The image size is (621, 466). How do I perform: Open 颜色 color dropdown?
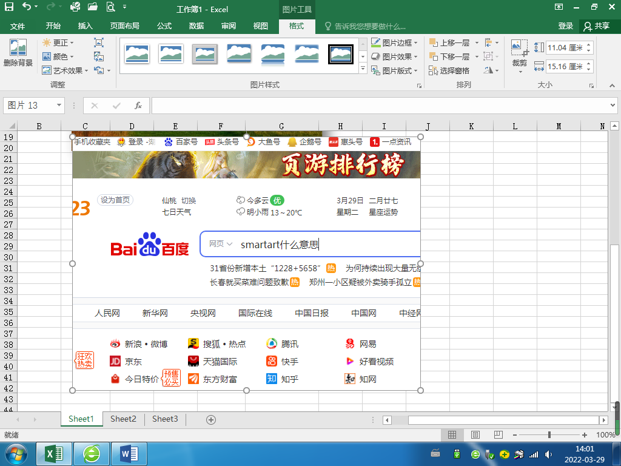(58, 56)
